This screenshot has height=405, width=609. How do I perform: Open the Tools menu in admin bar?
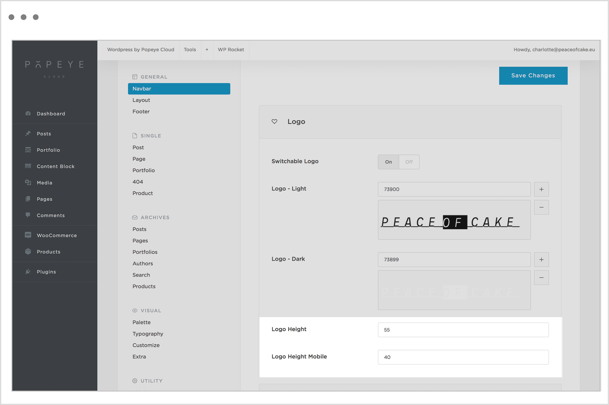coord(190,50)
